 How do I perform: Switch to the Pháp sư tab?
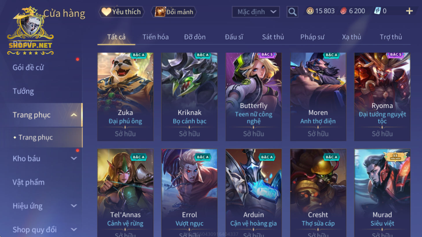[312, 37]
